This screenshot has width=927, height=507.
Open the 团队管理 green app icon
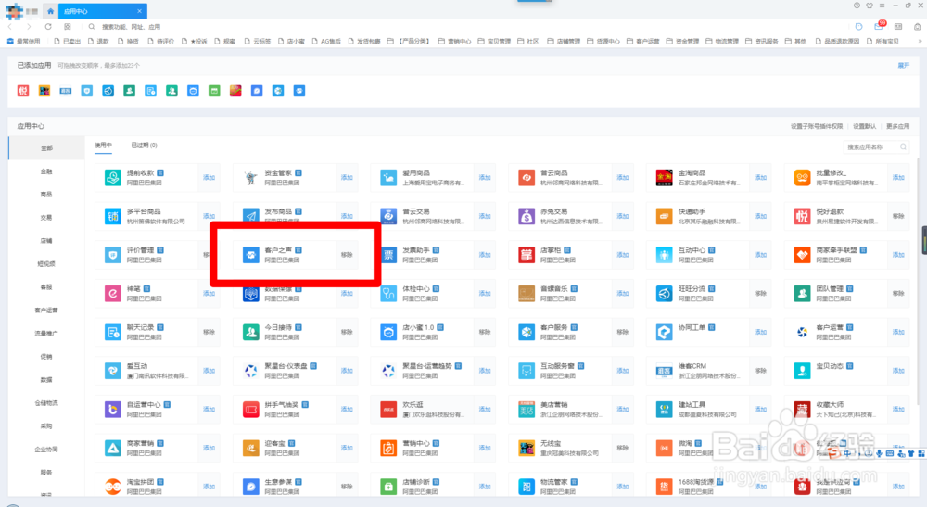pos(802,293)
